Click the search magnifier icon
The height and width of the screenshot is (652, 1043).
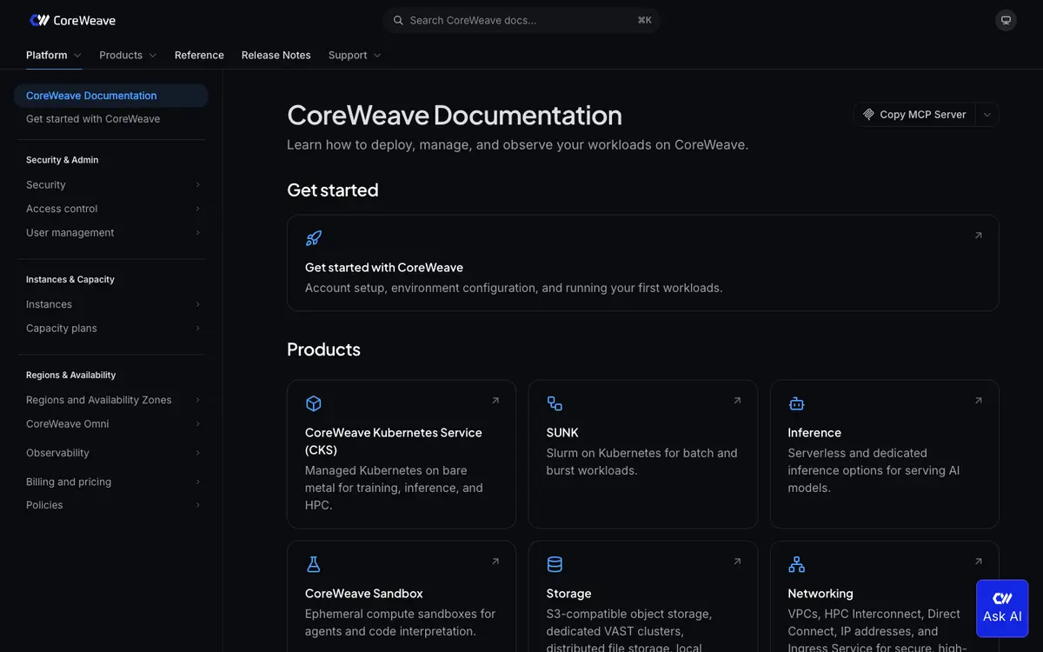[398, 20]
